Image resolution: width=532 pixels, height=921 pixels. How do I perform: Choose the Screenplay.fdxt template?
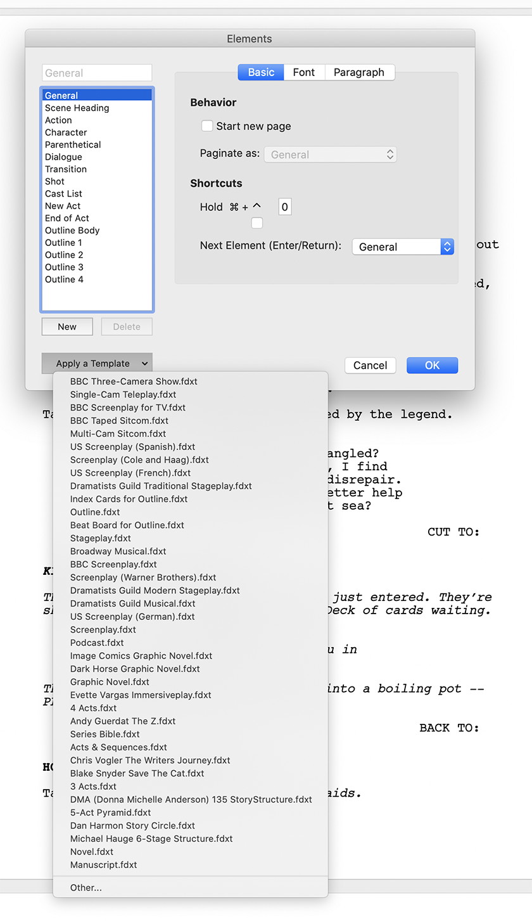coord(103,629)
